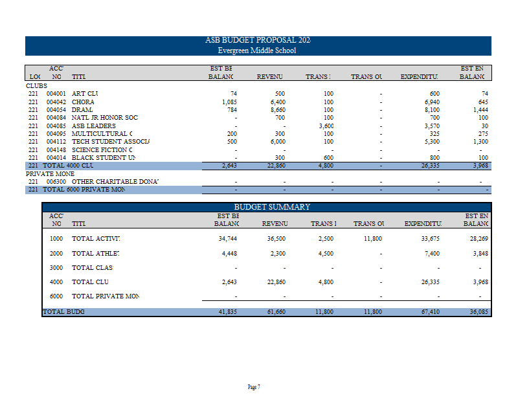The image size is (518, 400).
Task: Select account number 006300
Action: point(56,182)
